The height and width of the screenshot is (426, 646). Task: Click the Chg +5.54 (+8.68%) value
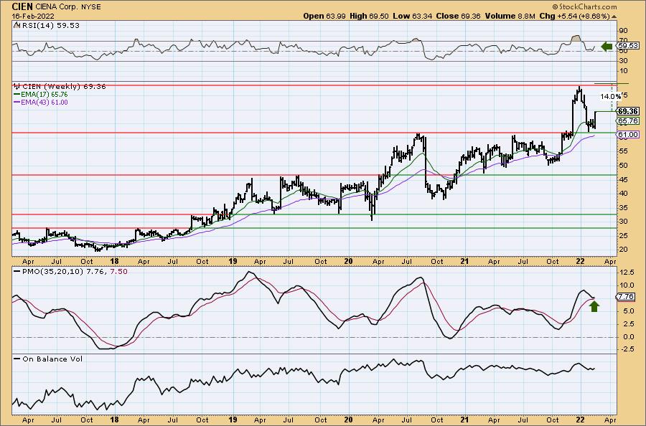tap(574, 16)
